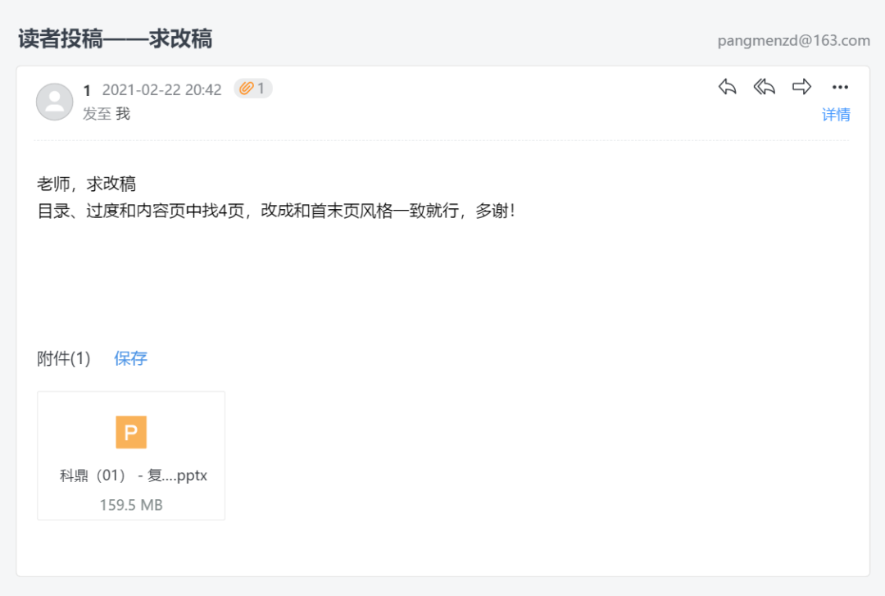
Task: Open attachment named 科鼎(01) - 复....pptx
Action: point(134,475)
